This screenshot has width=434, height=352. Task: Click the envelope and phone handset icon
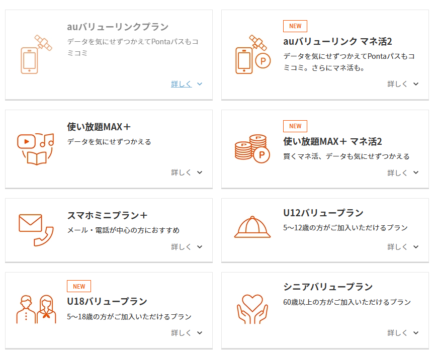[36, 230]
